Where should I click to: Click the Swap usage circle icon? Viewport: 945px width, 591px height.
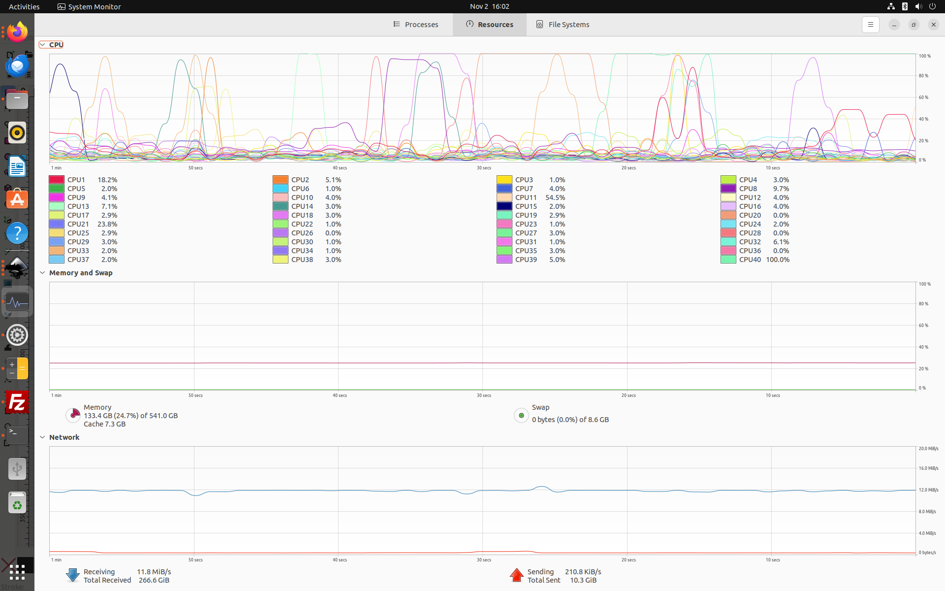(x=521, y=415)
